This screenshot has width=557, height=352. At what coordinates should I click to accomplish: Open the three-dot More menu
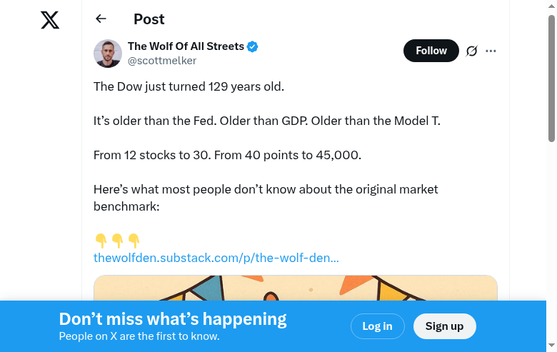[491, 51]
